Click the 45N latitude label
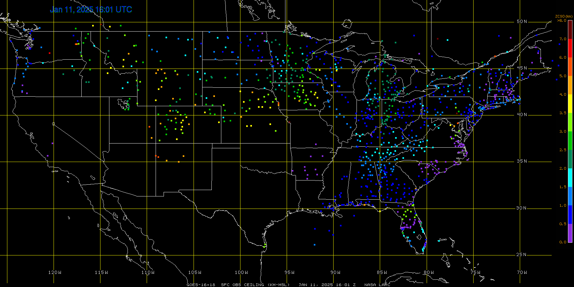The width and height of the screenshot is (574, 287). [522, 68]
